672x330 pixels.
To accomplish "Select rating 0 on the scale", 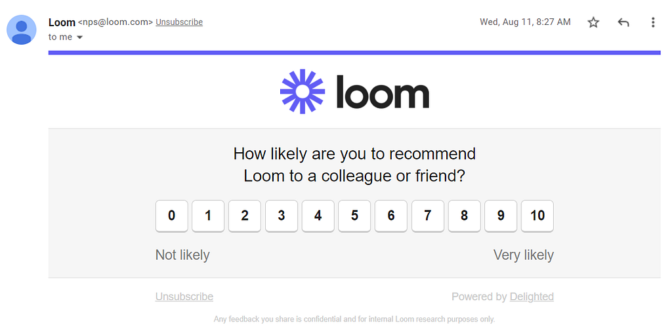I will 171,216.
